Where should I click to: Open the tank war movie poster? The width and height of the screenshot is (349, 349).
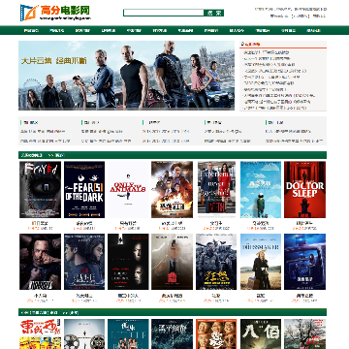[216, 262]
